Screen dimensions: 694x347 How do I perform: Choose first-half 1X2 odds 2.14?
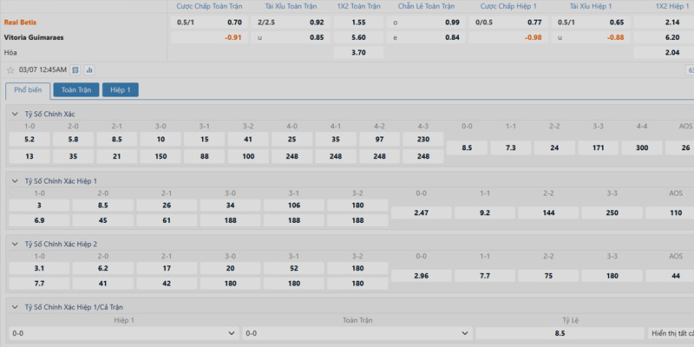point(664,23)
